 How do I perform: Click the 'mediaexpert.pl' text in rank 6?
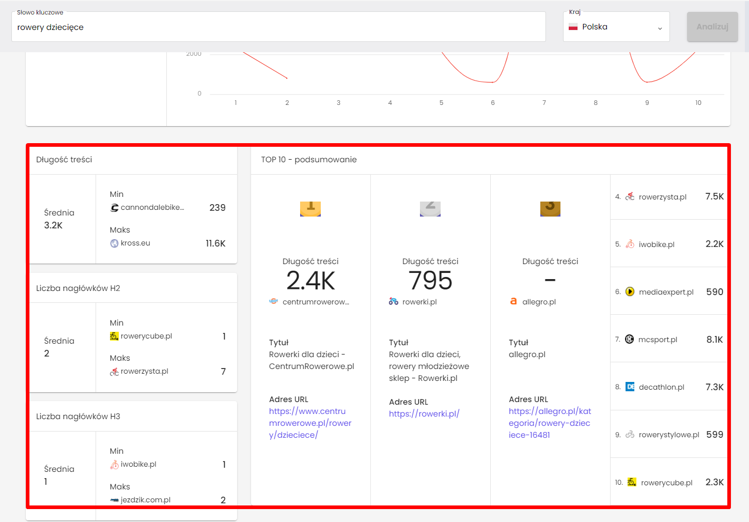pyautogui.click(x=666, y=292)
